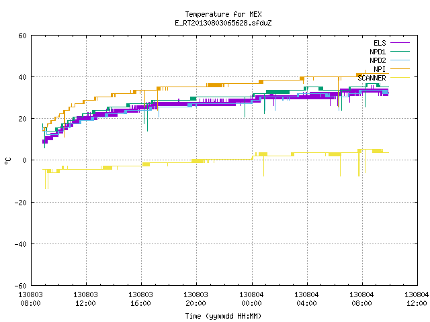
Task: Select the ELS legend label
Action: pyautogui.click(x=380, y=43)
